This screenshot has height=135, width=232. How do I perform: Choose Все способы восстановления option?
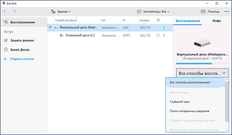pyautogui.click(x=195, y=82)
